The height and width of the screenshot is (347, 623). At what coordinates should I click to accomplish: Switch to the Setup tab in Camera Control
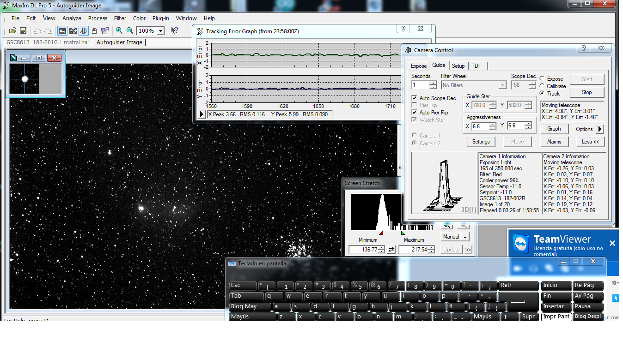(x=458, y=66)
